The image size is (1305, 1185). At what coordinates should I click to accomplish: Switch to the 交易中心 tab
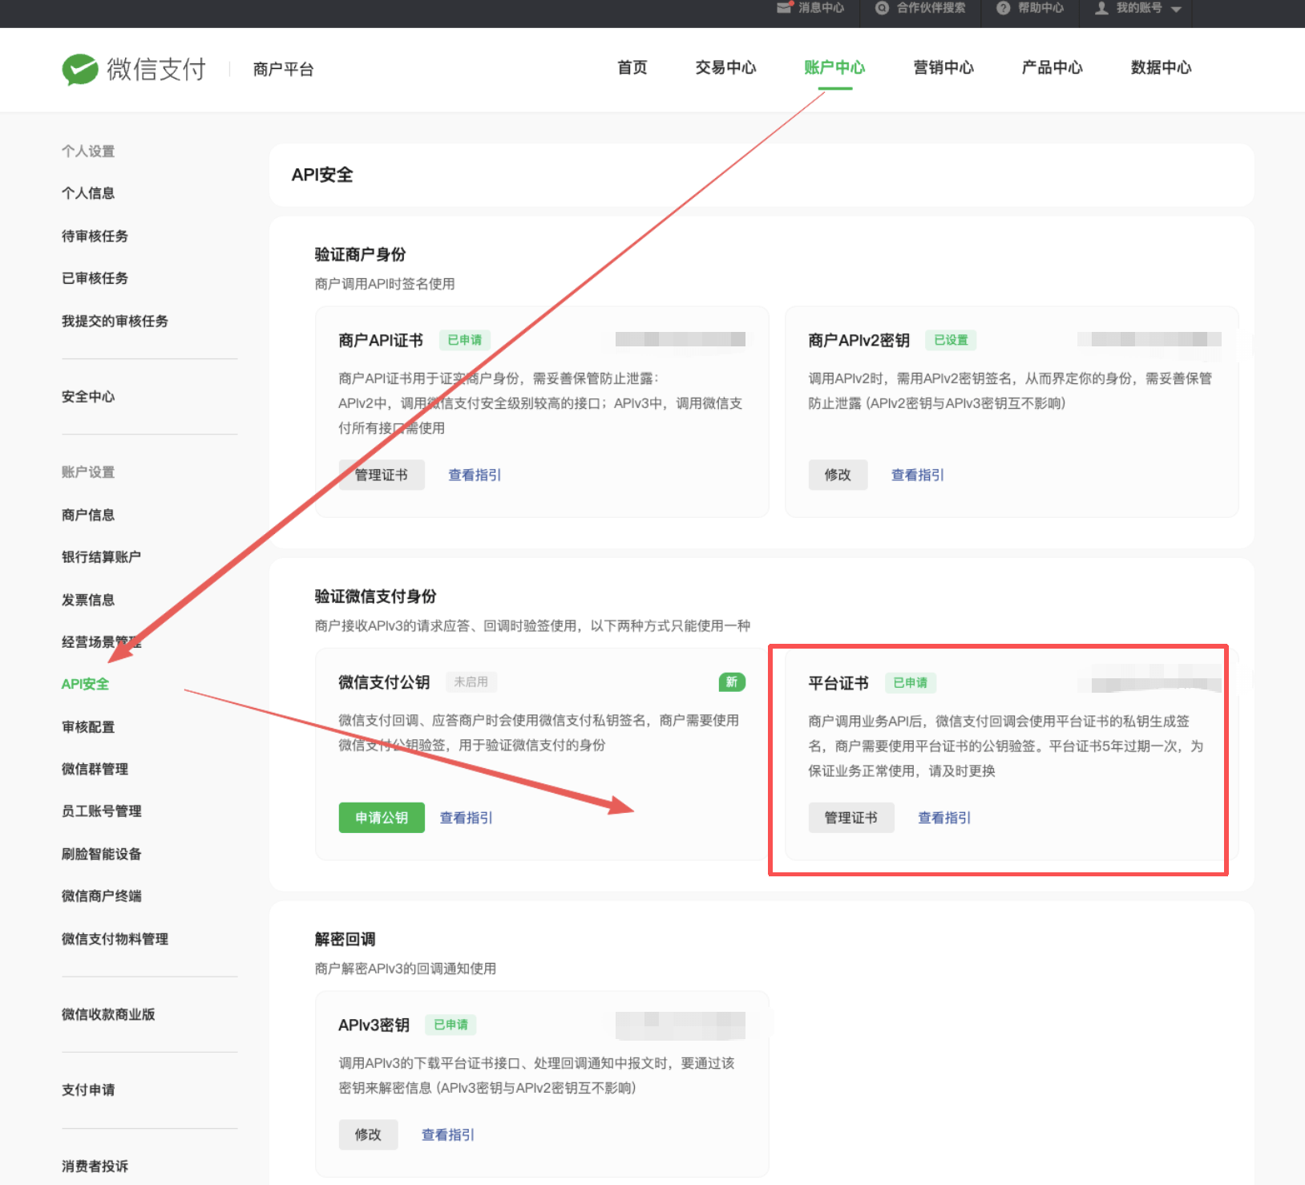tap(724, 68)
